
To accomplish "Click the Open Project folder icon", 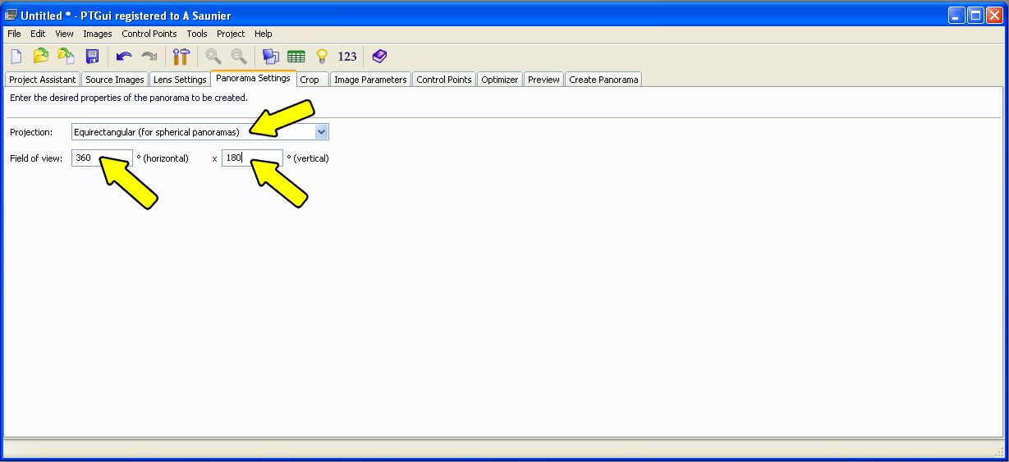I will point(41,57).
